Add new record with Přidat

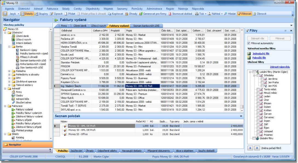coord(70,14)
